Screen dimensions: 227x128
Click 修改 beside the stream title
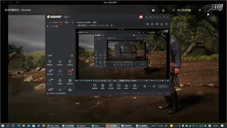tap(94, 22)
